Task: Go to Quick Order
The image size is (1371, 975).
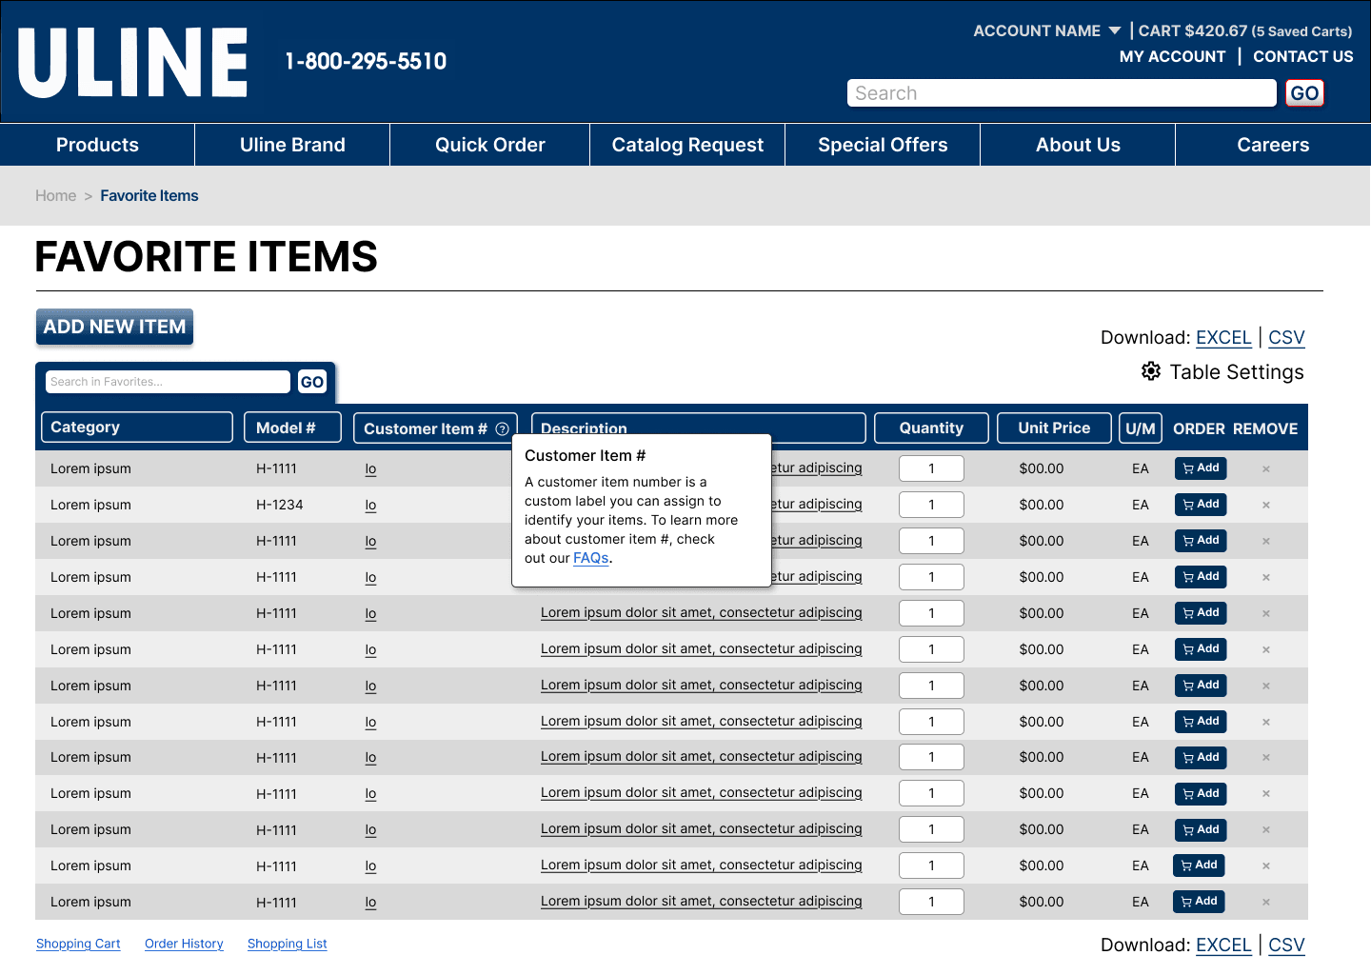Action: point(489,145)
